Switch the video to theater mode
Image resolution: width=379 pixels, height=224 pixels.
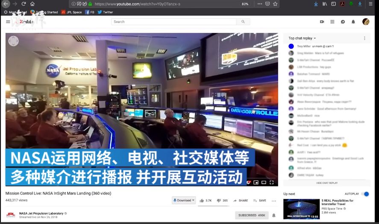264,182
